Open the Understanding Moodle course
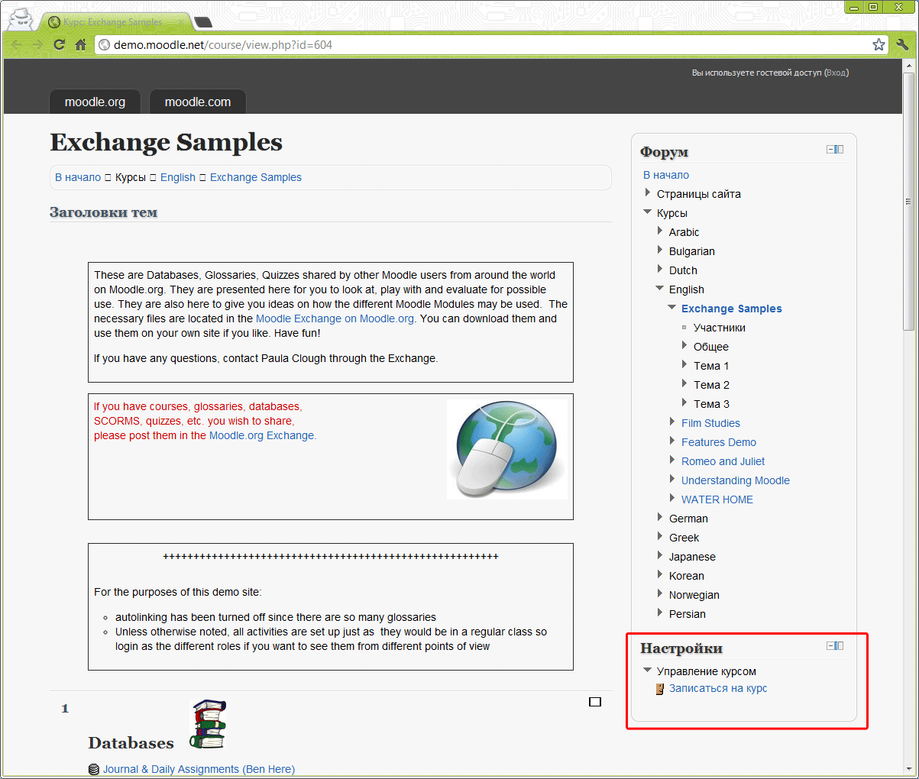The width and height of the screenshot is (919, 779). (736, 480)
